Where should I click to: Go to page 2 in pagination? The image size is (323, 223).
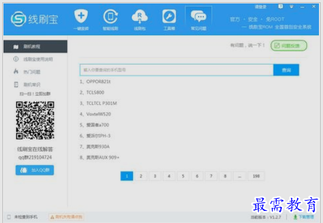[x=141, y=176]
